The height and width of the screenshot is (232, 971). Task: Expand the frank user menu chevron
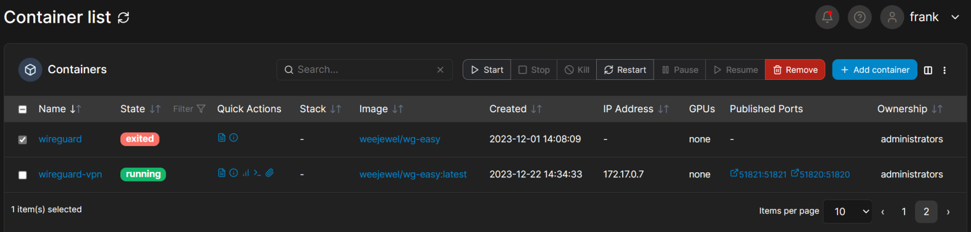[x=955, y=17]
